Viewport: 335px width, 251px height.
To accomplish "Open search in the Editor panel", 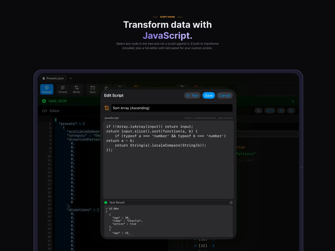I will pyautogui.click(x=258, y=111).
